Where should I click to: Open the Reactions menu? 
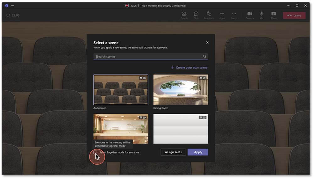pos(209,15)
